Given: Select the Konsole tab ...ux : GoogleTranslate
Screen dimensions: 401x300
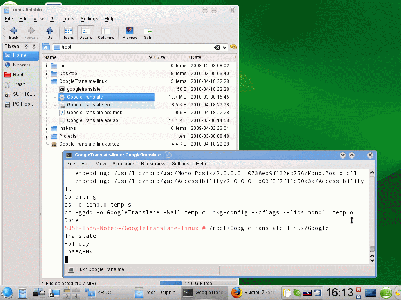Looking at the screenshot, I should tap(142, 269).
